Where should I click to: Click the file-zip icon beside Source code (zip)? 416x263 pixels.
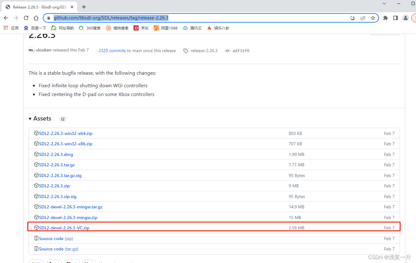click(36, 238)
